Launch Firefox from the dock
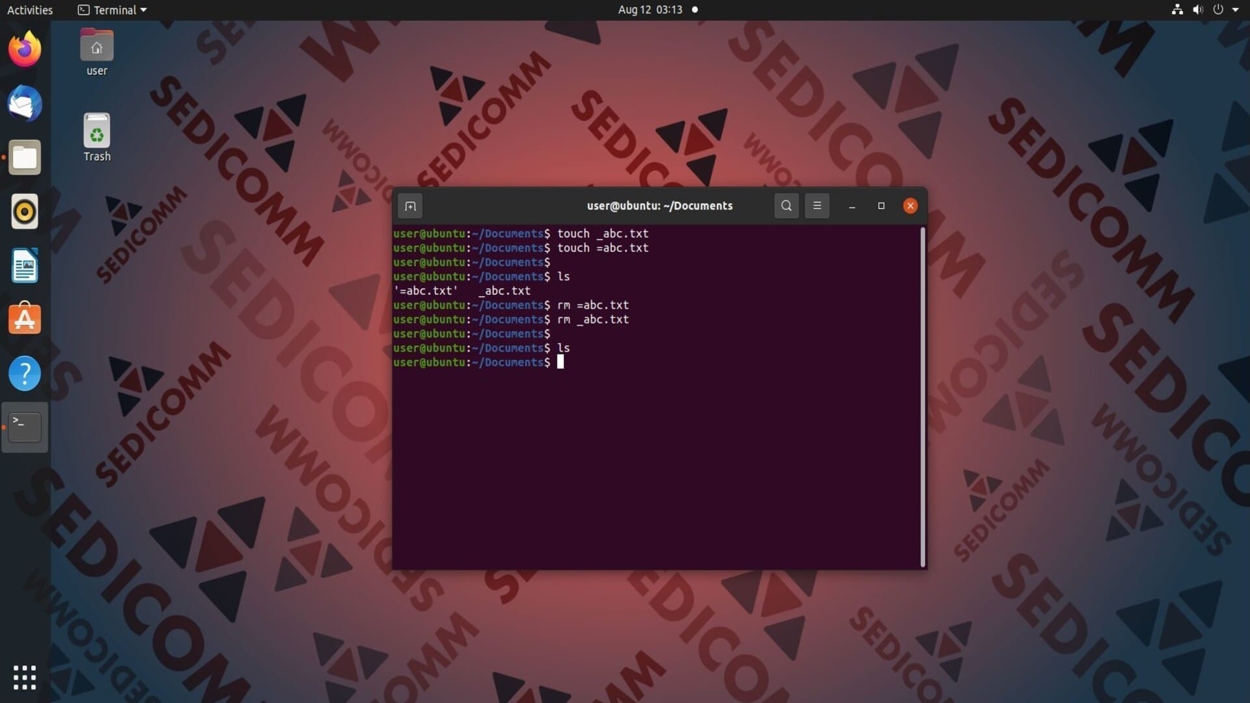 pyautogui.click(x=25, y=49)
